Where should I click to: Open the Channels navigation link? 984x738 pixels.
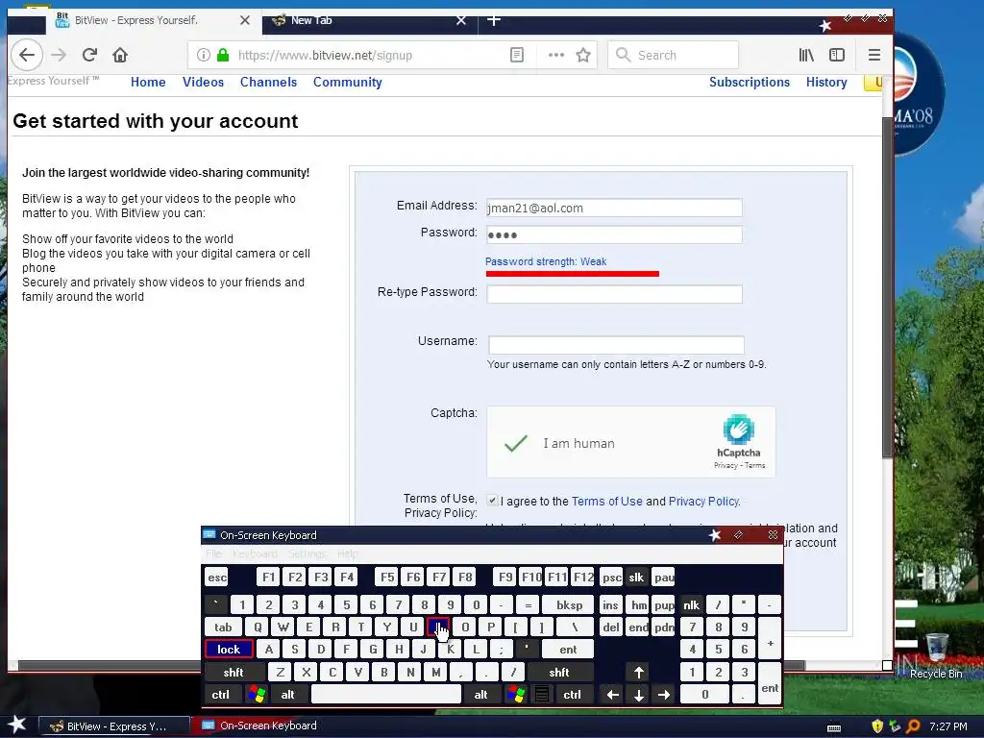pyautogui.click(x=269, y=83)
